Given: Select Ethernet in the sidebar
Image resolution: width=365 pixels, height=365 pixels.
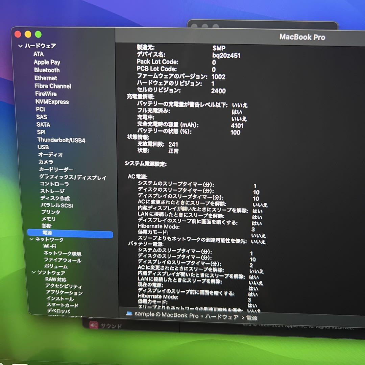Looking at the screenshot, I should point(46,78).
